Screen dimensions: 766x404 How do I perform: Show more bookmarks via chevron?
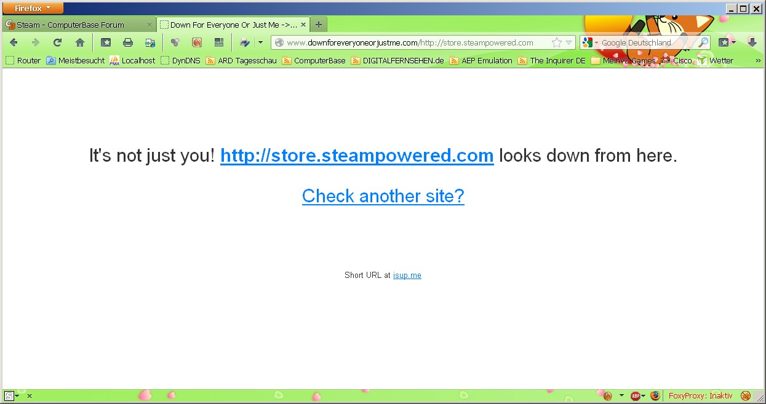[758, 60]
